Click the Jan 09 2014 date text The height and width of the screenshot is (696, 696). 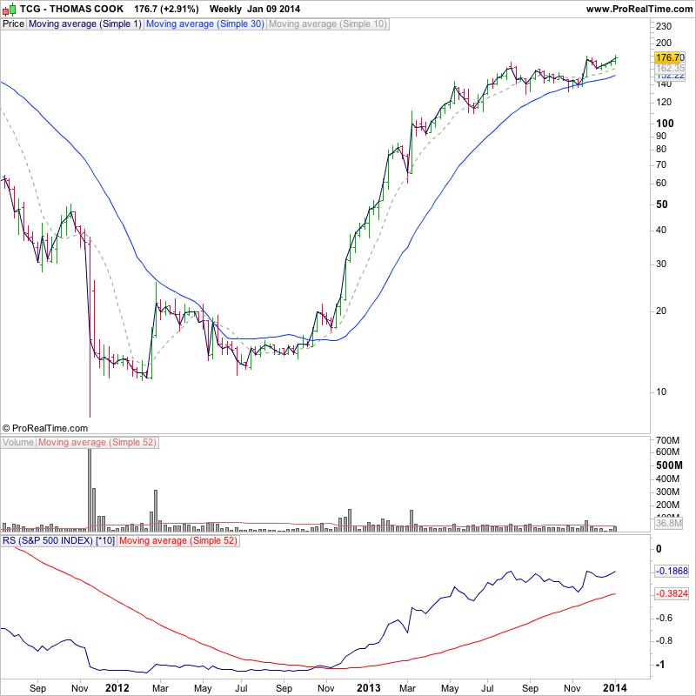pyautogui.click(x=273, y=9)
